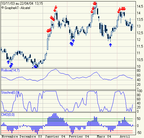
Task: Click the GrapheAT - Alcatel copyright text
Action: click(x=16, y=8)
